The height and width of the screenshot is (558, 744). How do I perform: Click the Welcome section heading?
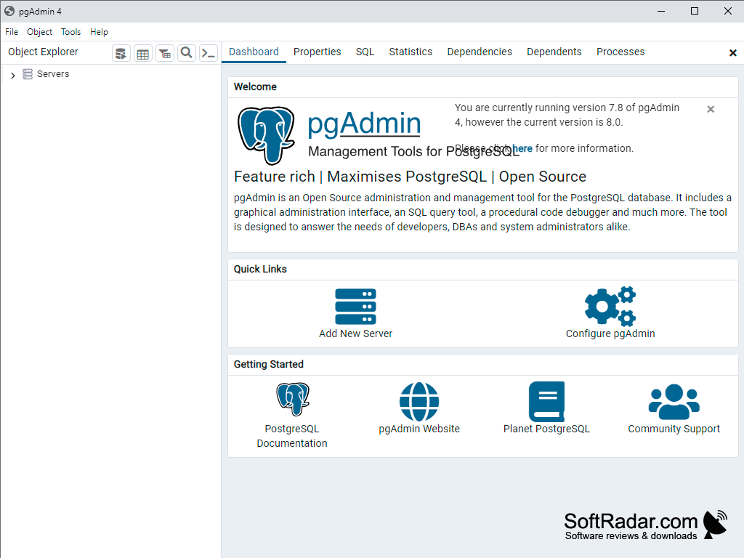tap(255, 87)
